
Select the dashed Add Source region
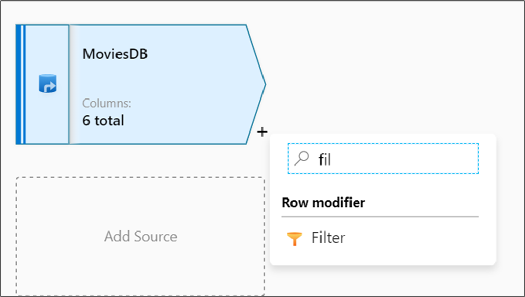[140, 236]
